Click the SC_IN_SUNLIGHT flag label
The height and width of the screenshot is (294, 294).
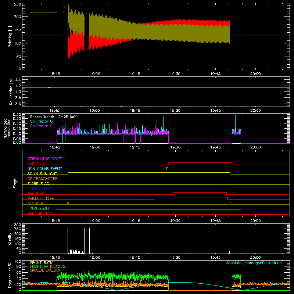42,173
